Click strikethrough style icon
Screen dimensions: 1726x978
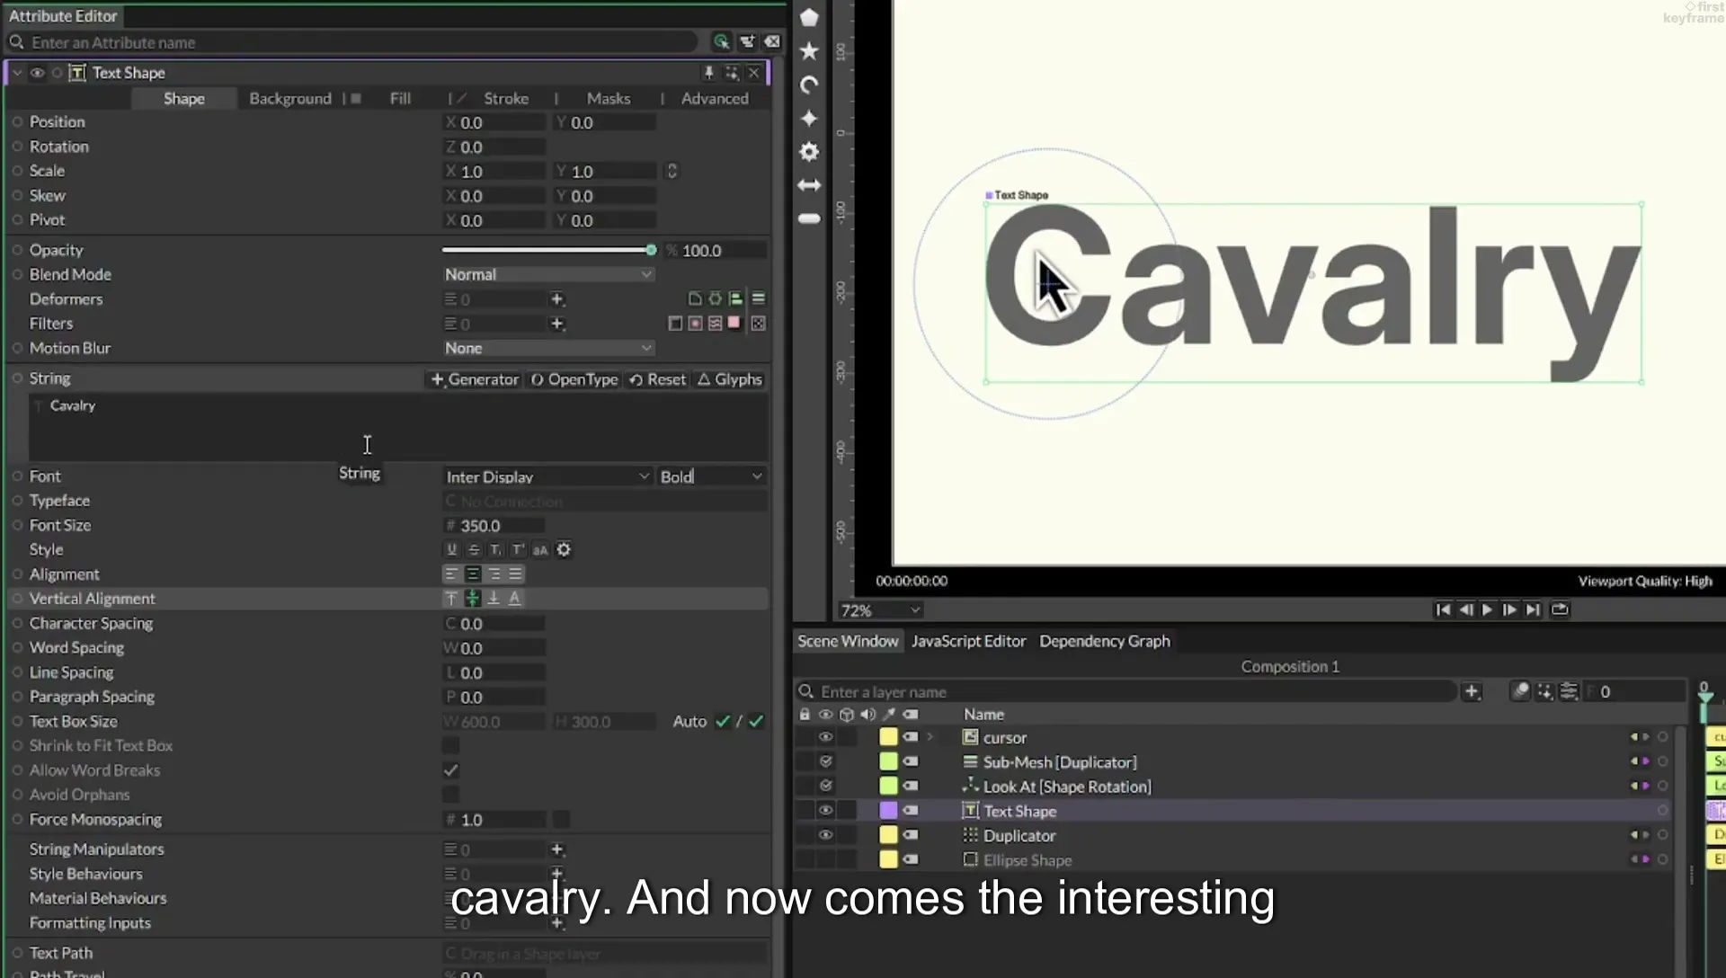pyautogui.click(x=474, y=549)
